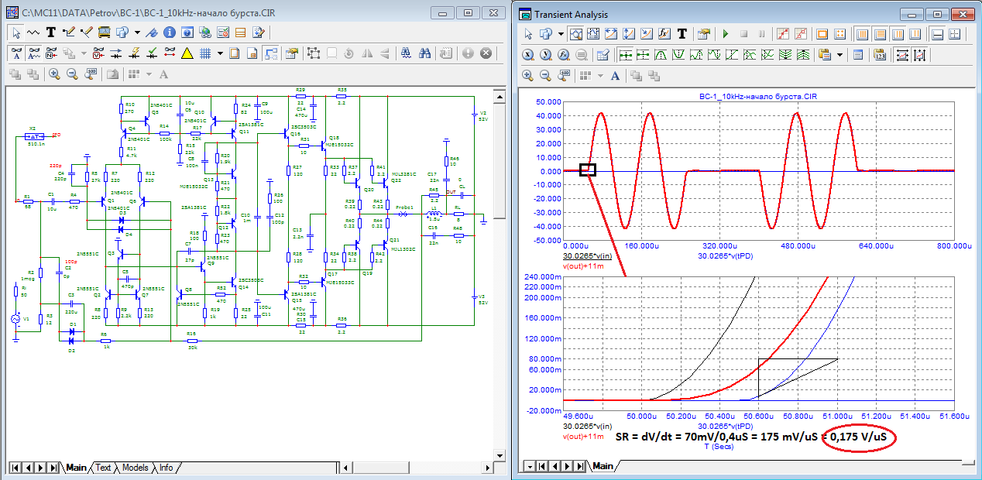Switch to the Models tab
The width and height of the screenshot is (982, 480).
[x=135, y=468]
